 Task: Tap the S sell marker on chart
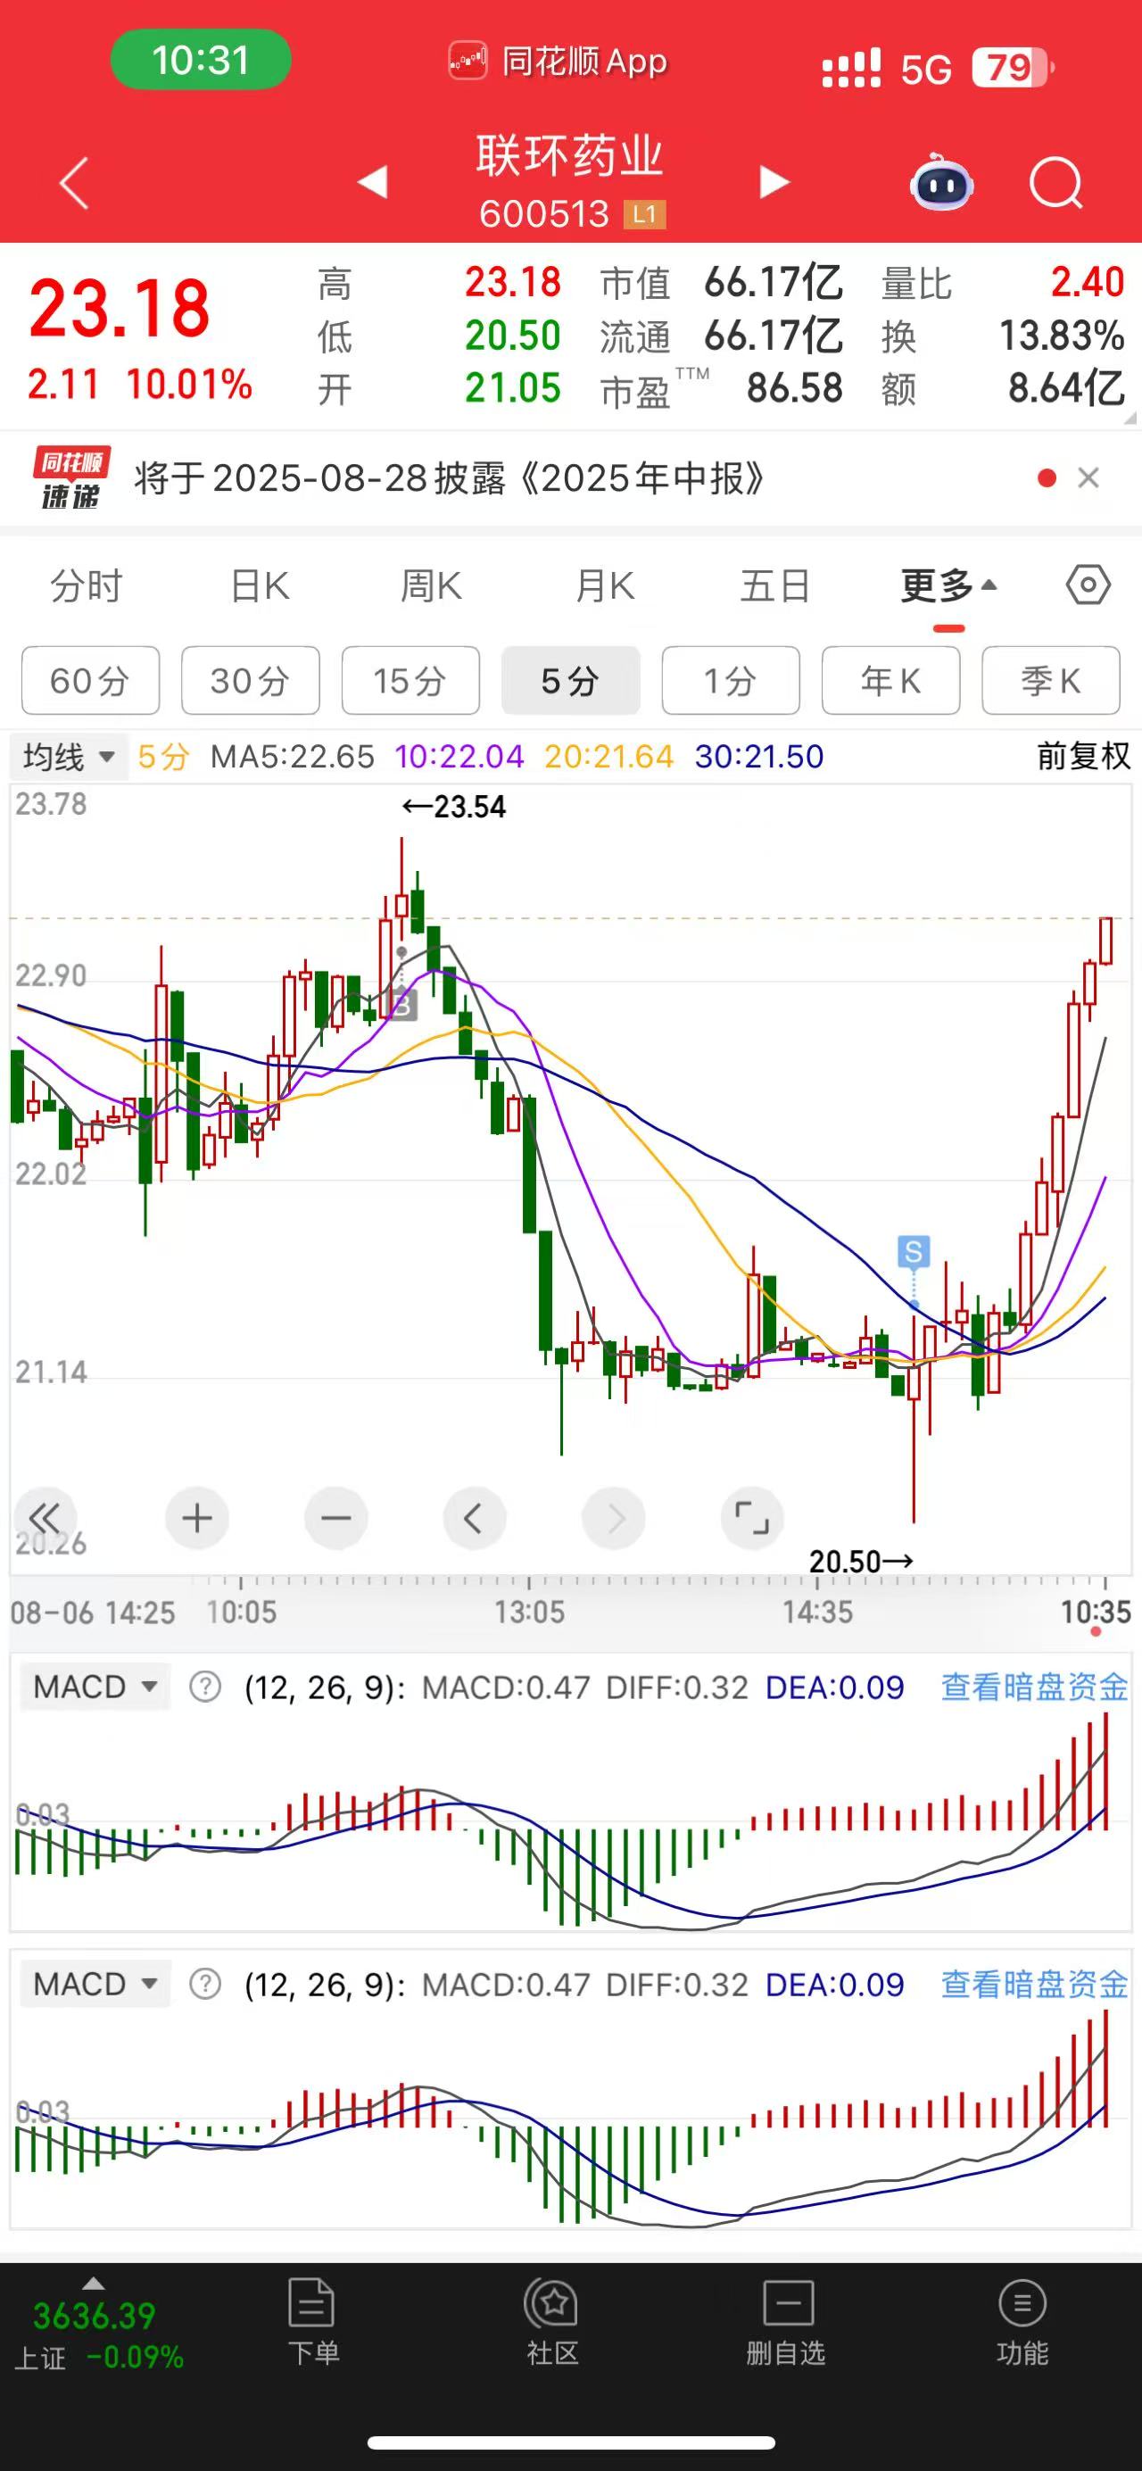[914, 1251]
